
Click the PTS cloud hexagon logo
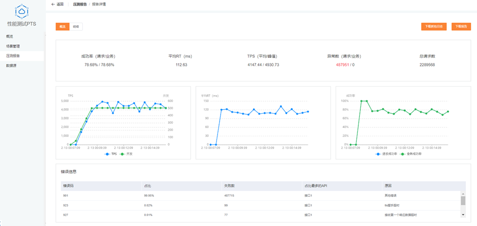(x=22, y=11)
